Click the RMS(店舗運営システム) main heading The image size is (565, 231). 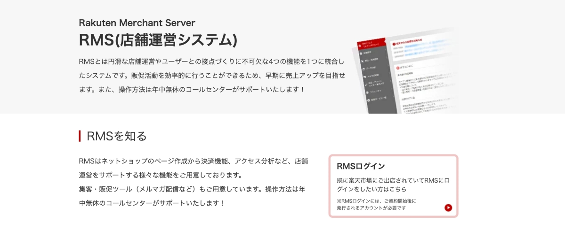pos(158,40)
